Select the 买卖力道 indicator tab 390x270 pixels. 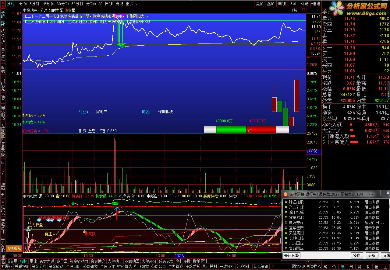click(47, 261)
